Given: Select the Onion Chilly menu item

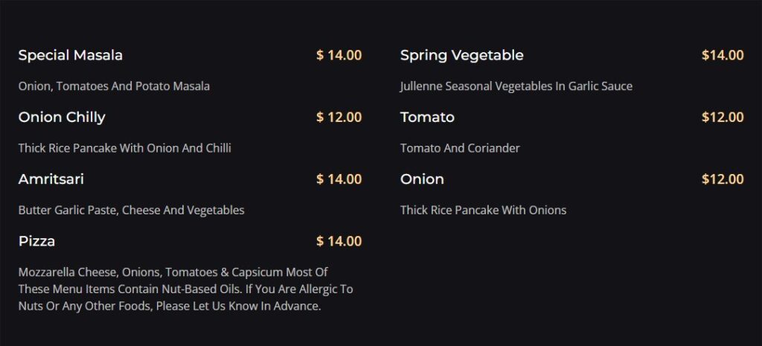Looking at the screenshot, I should tap(62, 118).
